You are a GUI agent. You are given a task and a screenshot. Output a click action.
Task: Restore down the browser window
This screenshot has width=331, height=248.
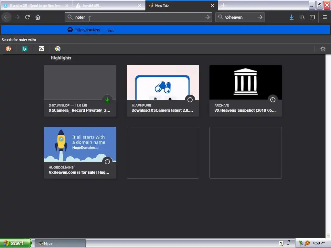(x=319, y=5)
